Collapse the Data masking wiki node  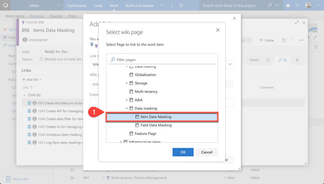(x=127, y=108)
